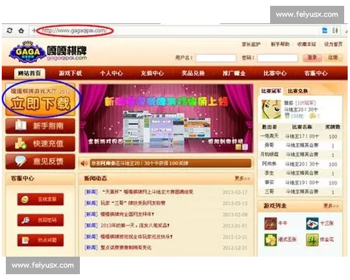Open the 比赛中心 nav item

click(275, 73)
